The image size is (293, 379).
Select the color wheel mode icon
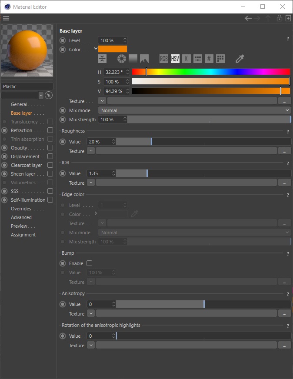pyautogui.click(x=122, y=59)
